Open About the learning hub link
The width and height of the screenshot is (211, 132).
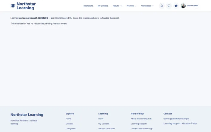point(141,119)
